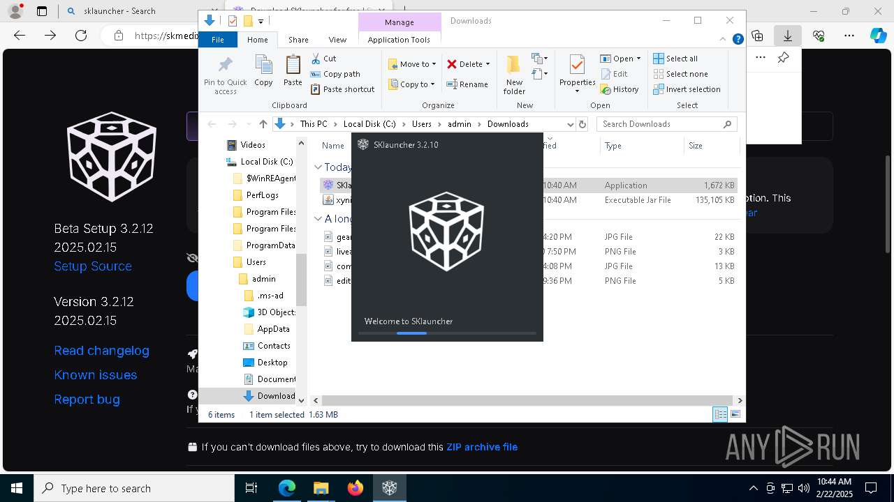The width and height of the screenshot is (894, 502).
Task: Click the Cut scissors icon
Action: click(x=316, y=59)
